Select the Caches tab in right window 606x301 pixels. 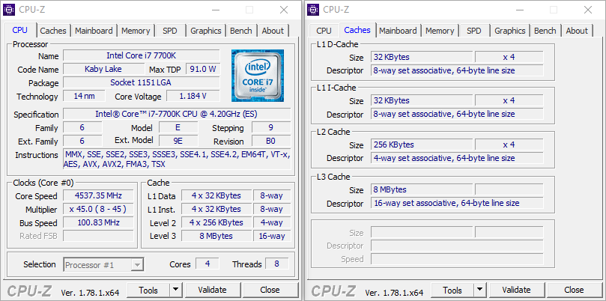click(x=357, y=30)
